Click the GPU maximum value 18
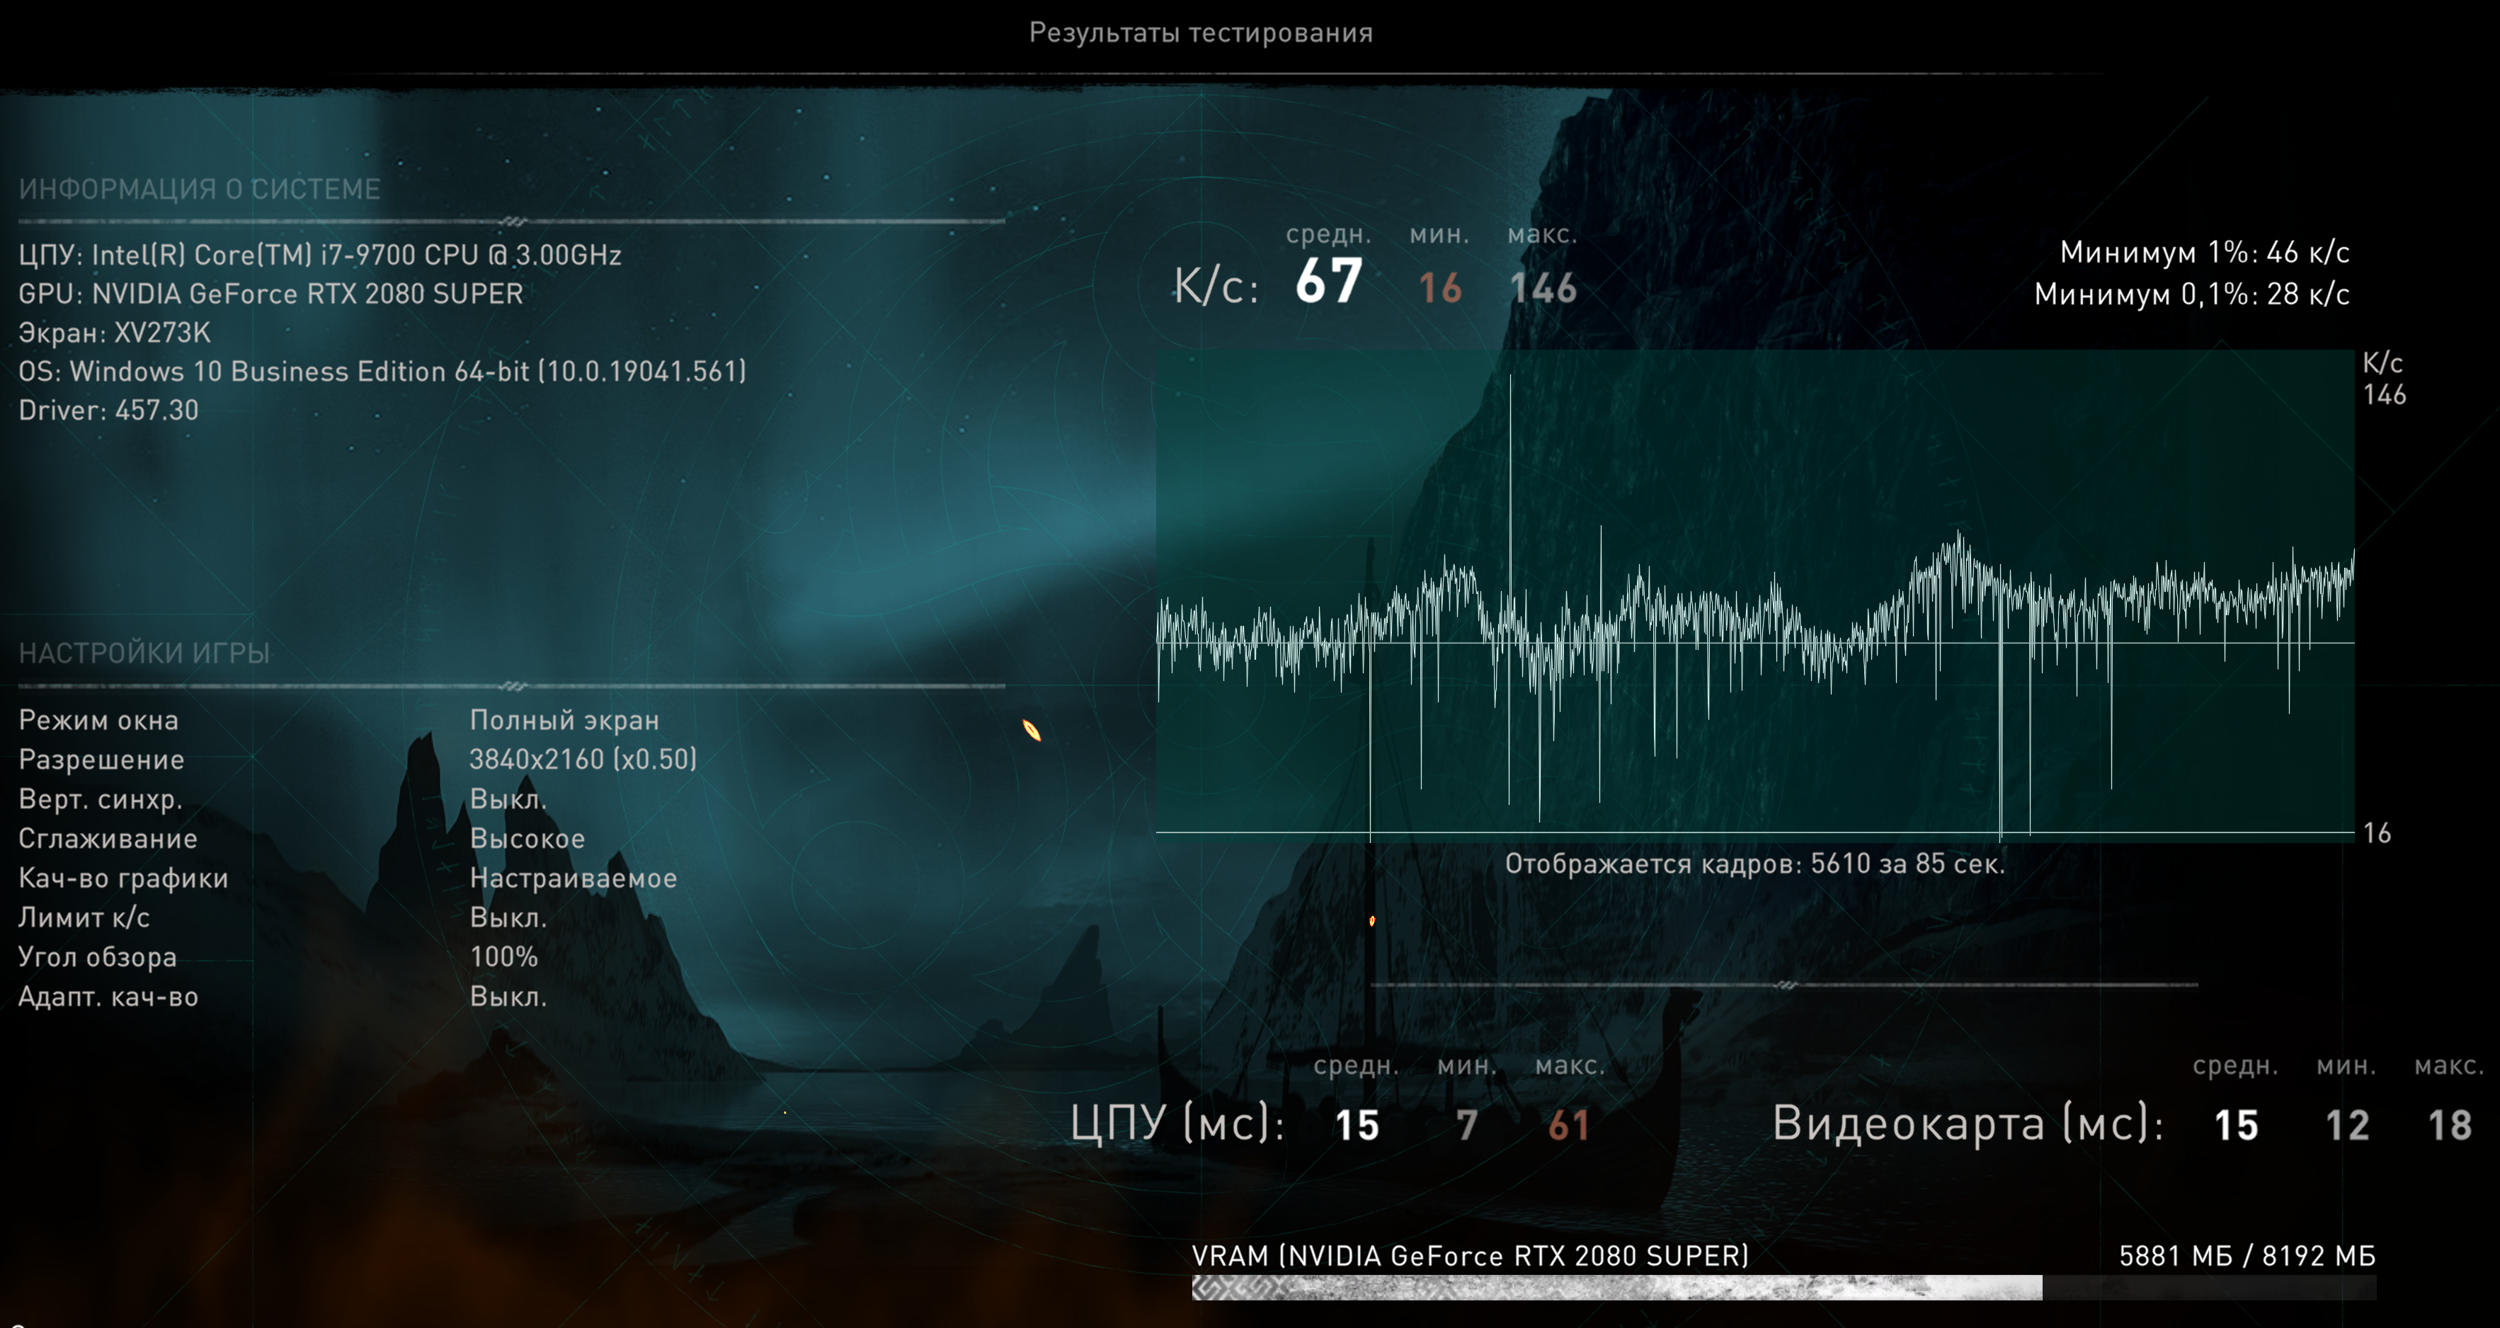Screen dimensions: 2500x1328 coord(2448,1126)
